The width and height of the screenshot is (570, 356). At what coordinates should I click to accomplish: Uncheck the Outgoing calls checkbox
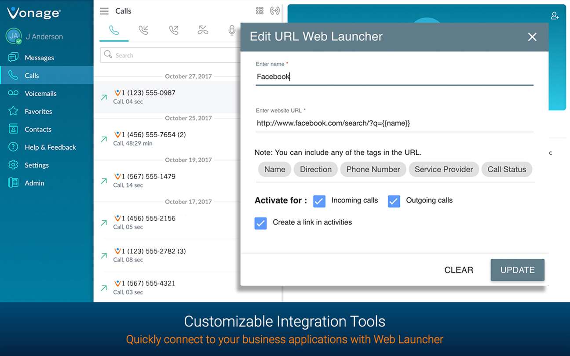point(394,201)
